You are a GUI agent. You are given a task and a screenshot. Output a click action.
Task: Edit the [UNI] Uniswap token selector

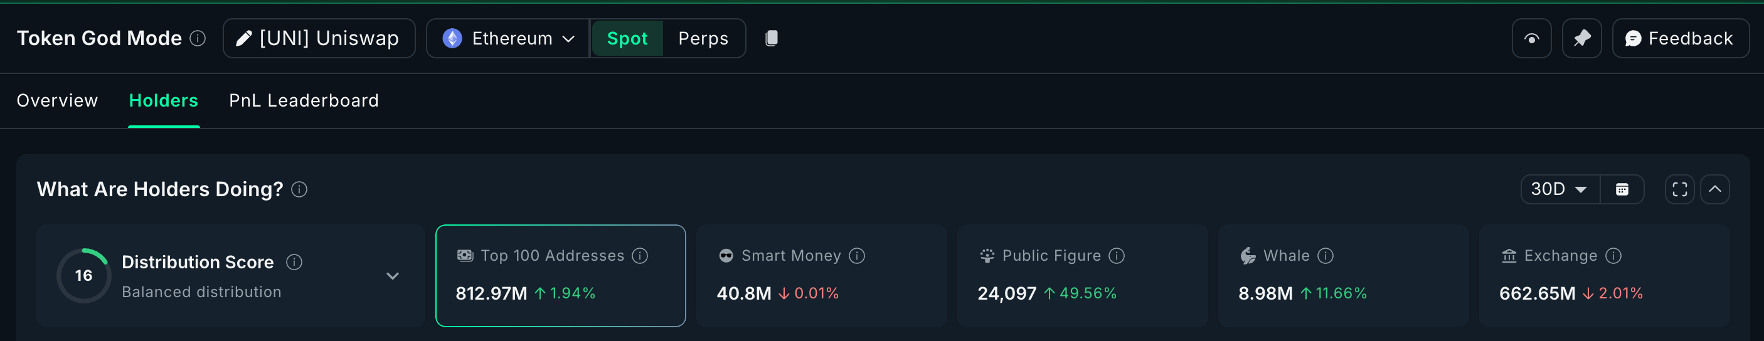(x=319, y=38)
